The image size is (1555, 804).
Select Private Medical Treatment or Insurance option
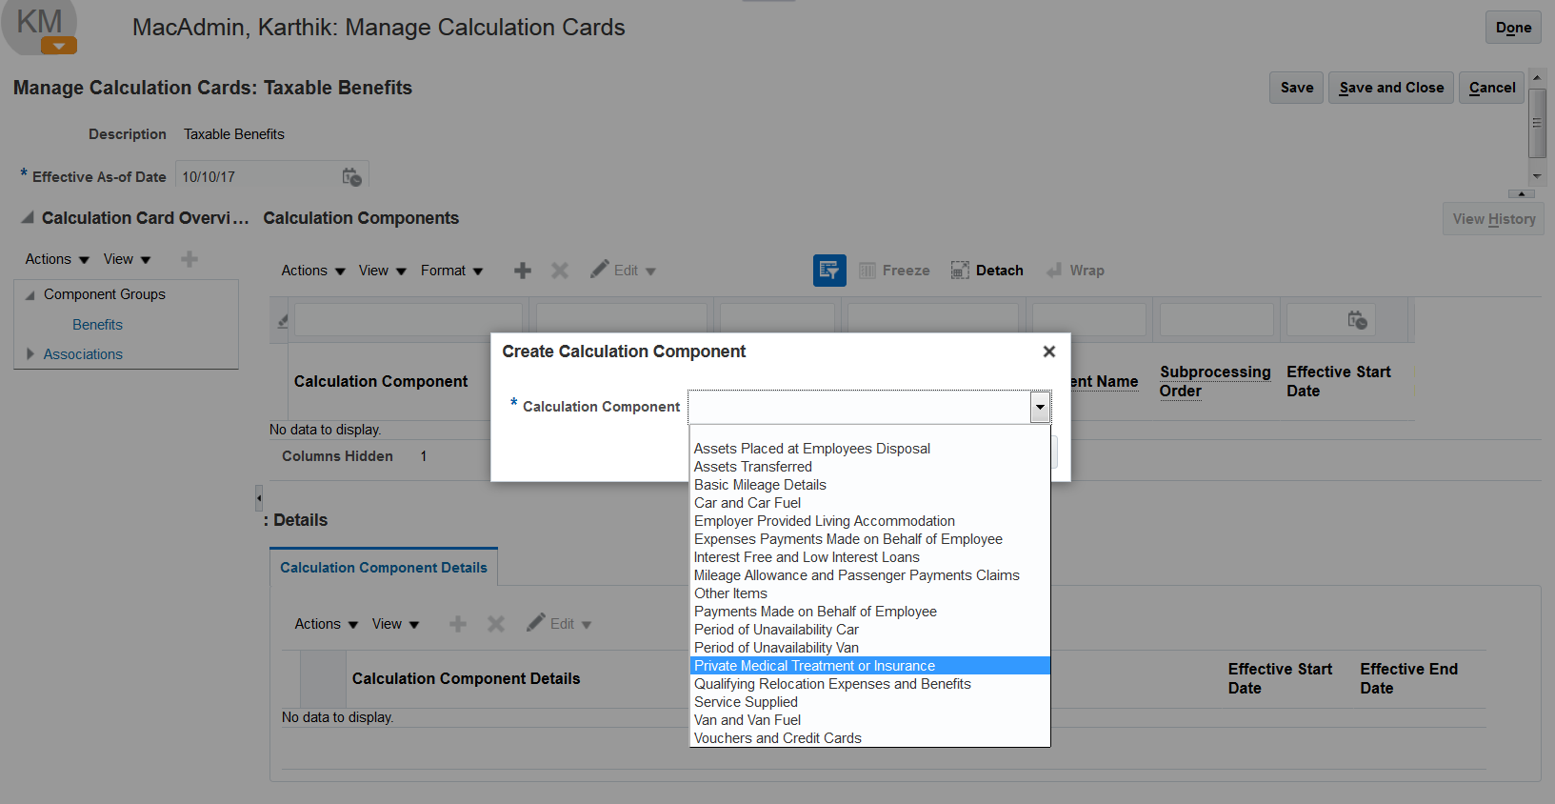pyautogui.click(x=814, y=666)
